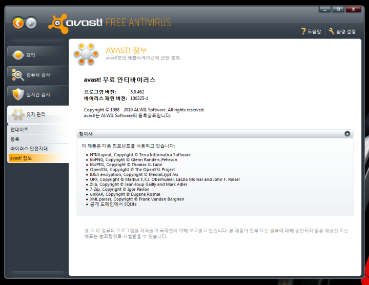Click the 유지 관리 molecule icon in sidebar
Screen dimensions: 369x285
click(x=18, y=114)
